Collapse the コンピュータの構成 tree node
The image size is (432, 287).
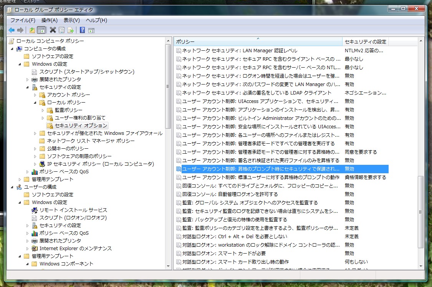coord(12,49)
